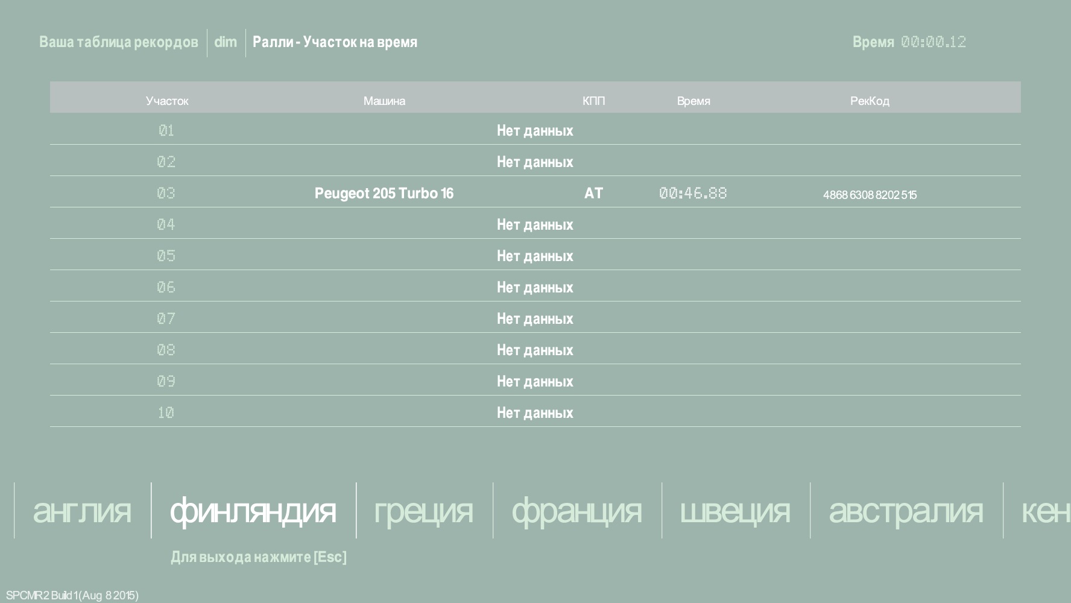Click the record code 4868 6308 8202 515
The image size is (1071, 603).
click(x=870, y=195)
